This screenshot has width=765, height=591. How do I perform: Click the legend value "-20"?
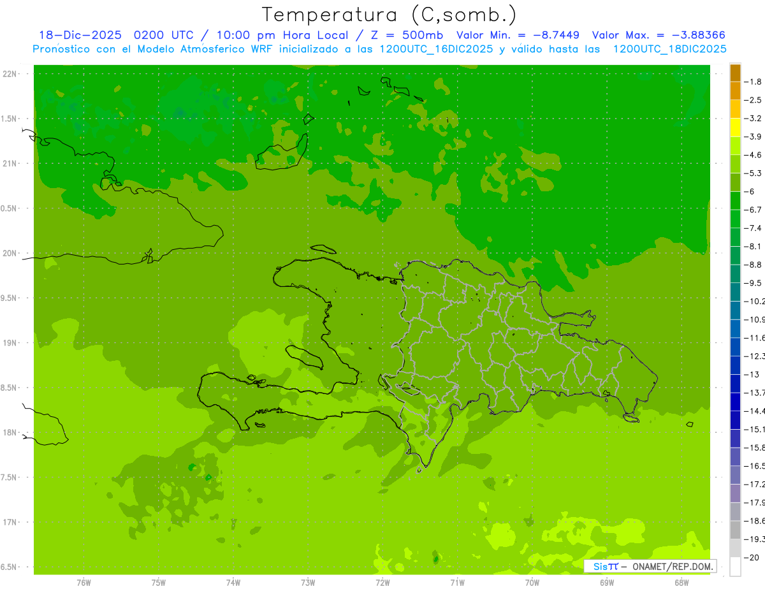point(752,557)
